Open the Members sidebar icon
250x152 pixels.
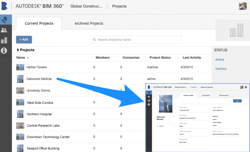4,30
